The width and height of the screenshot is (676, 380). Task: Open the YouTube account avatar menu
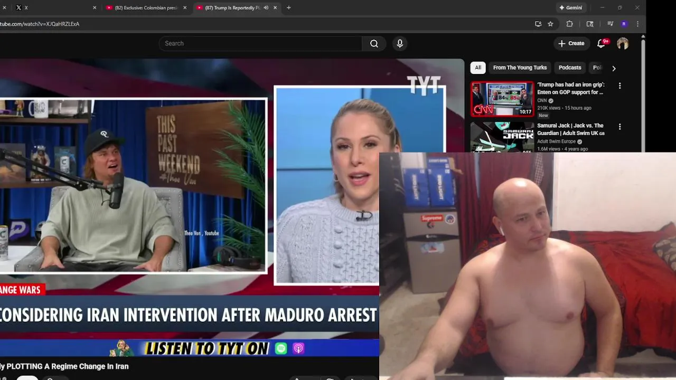coord(623,43)
